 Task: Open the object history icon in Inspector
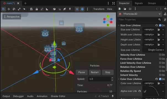(165, 9)
